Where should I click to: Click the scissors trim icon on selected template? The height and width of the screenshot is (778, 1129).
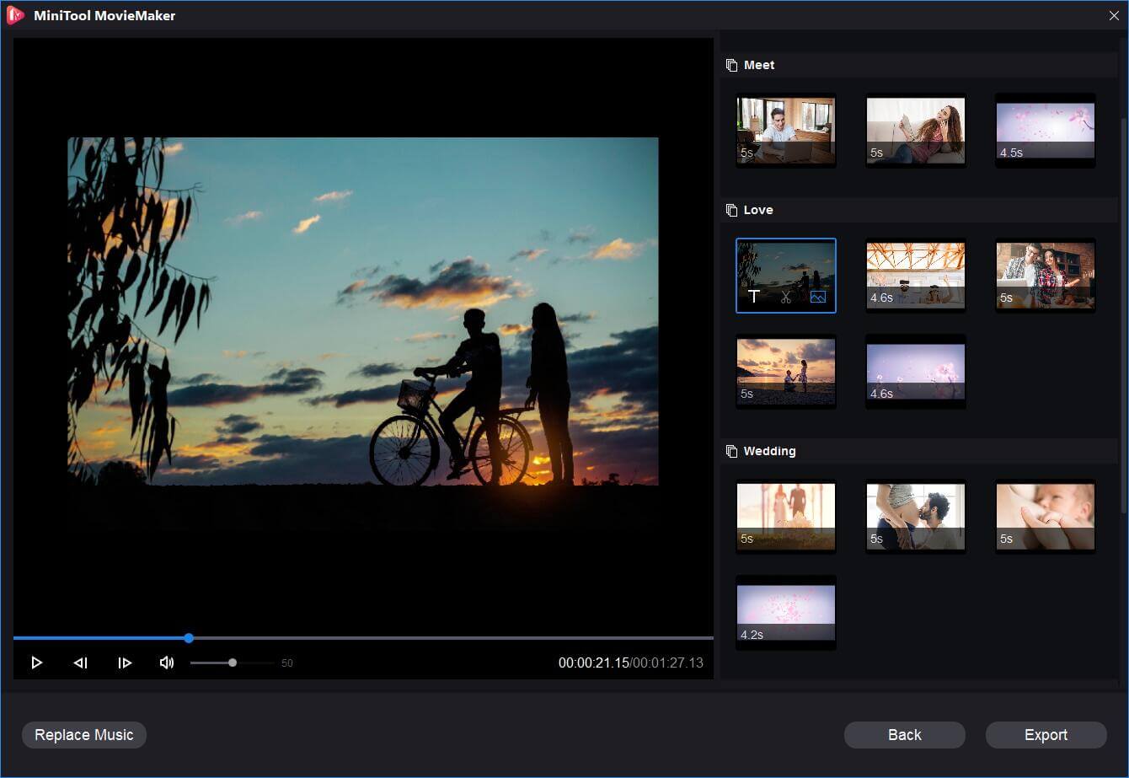785,296
